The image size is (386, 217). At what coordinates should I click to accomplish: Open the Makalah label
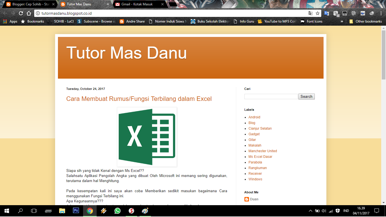coord(255,145)
